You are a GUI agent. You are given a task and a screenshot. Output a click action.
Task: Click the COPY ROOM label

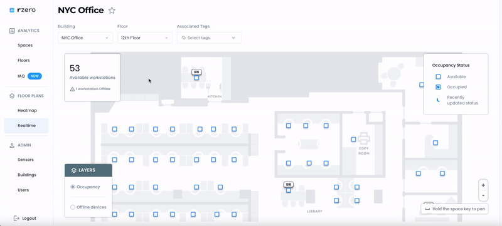point(364,151)
